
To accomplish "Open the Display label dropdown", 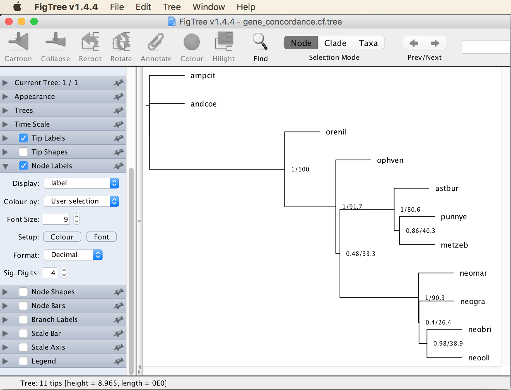I will click(81, 183).
